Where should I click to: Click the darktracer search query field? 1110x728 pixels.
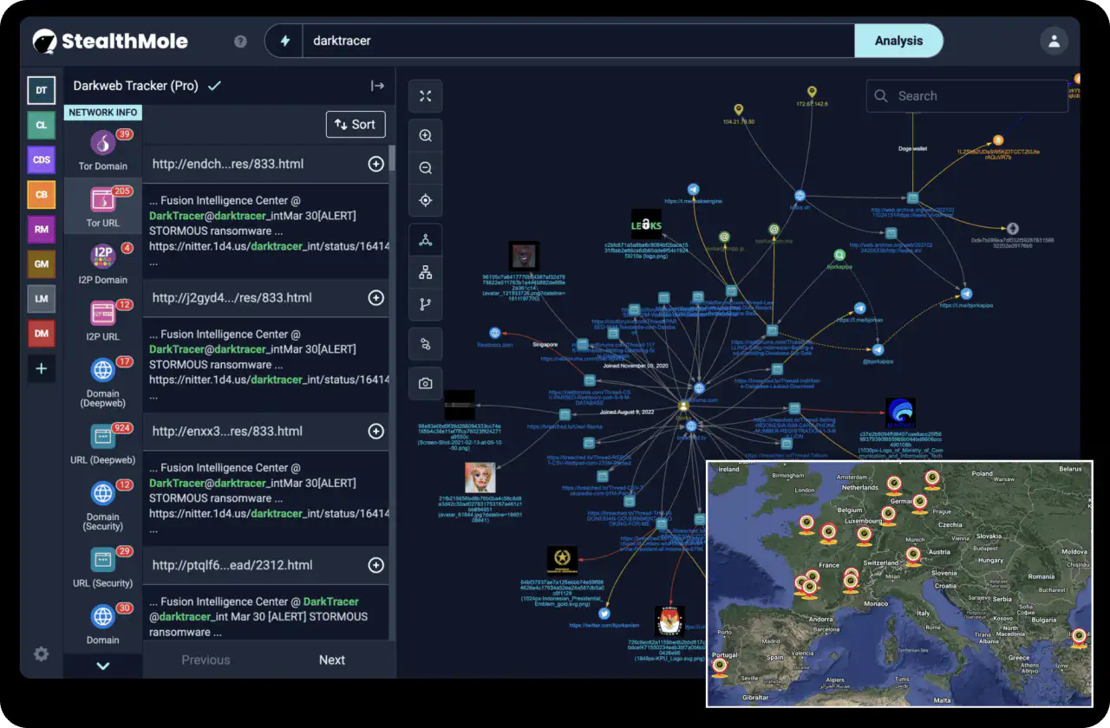point(578,41)
